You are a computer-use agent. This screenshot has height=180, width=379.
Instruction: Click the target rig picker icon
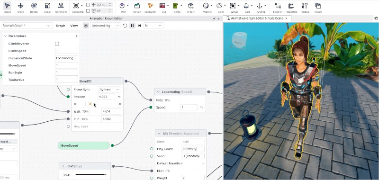click(x=86, y=26)
